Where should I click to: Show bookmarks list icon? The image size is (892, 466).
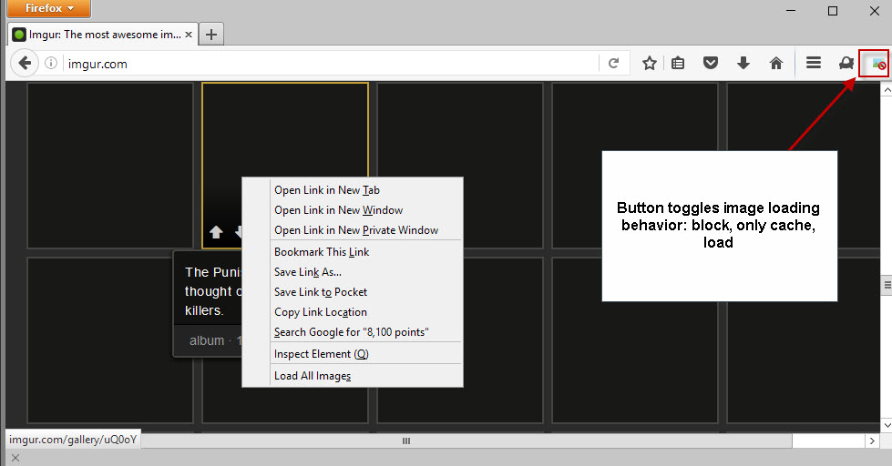pos(678,63)
